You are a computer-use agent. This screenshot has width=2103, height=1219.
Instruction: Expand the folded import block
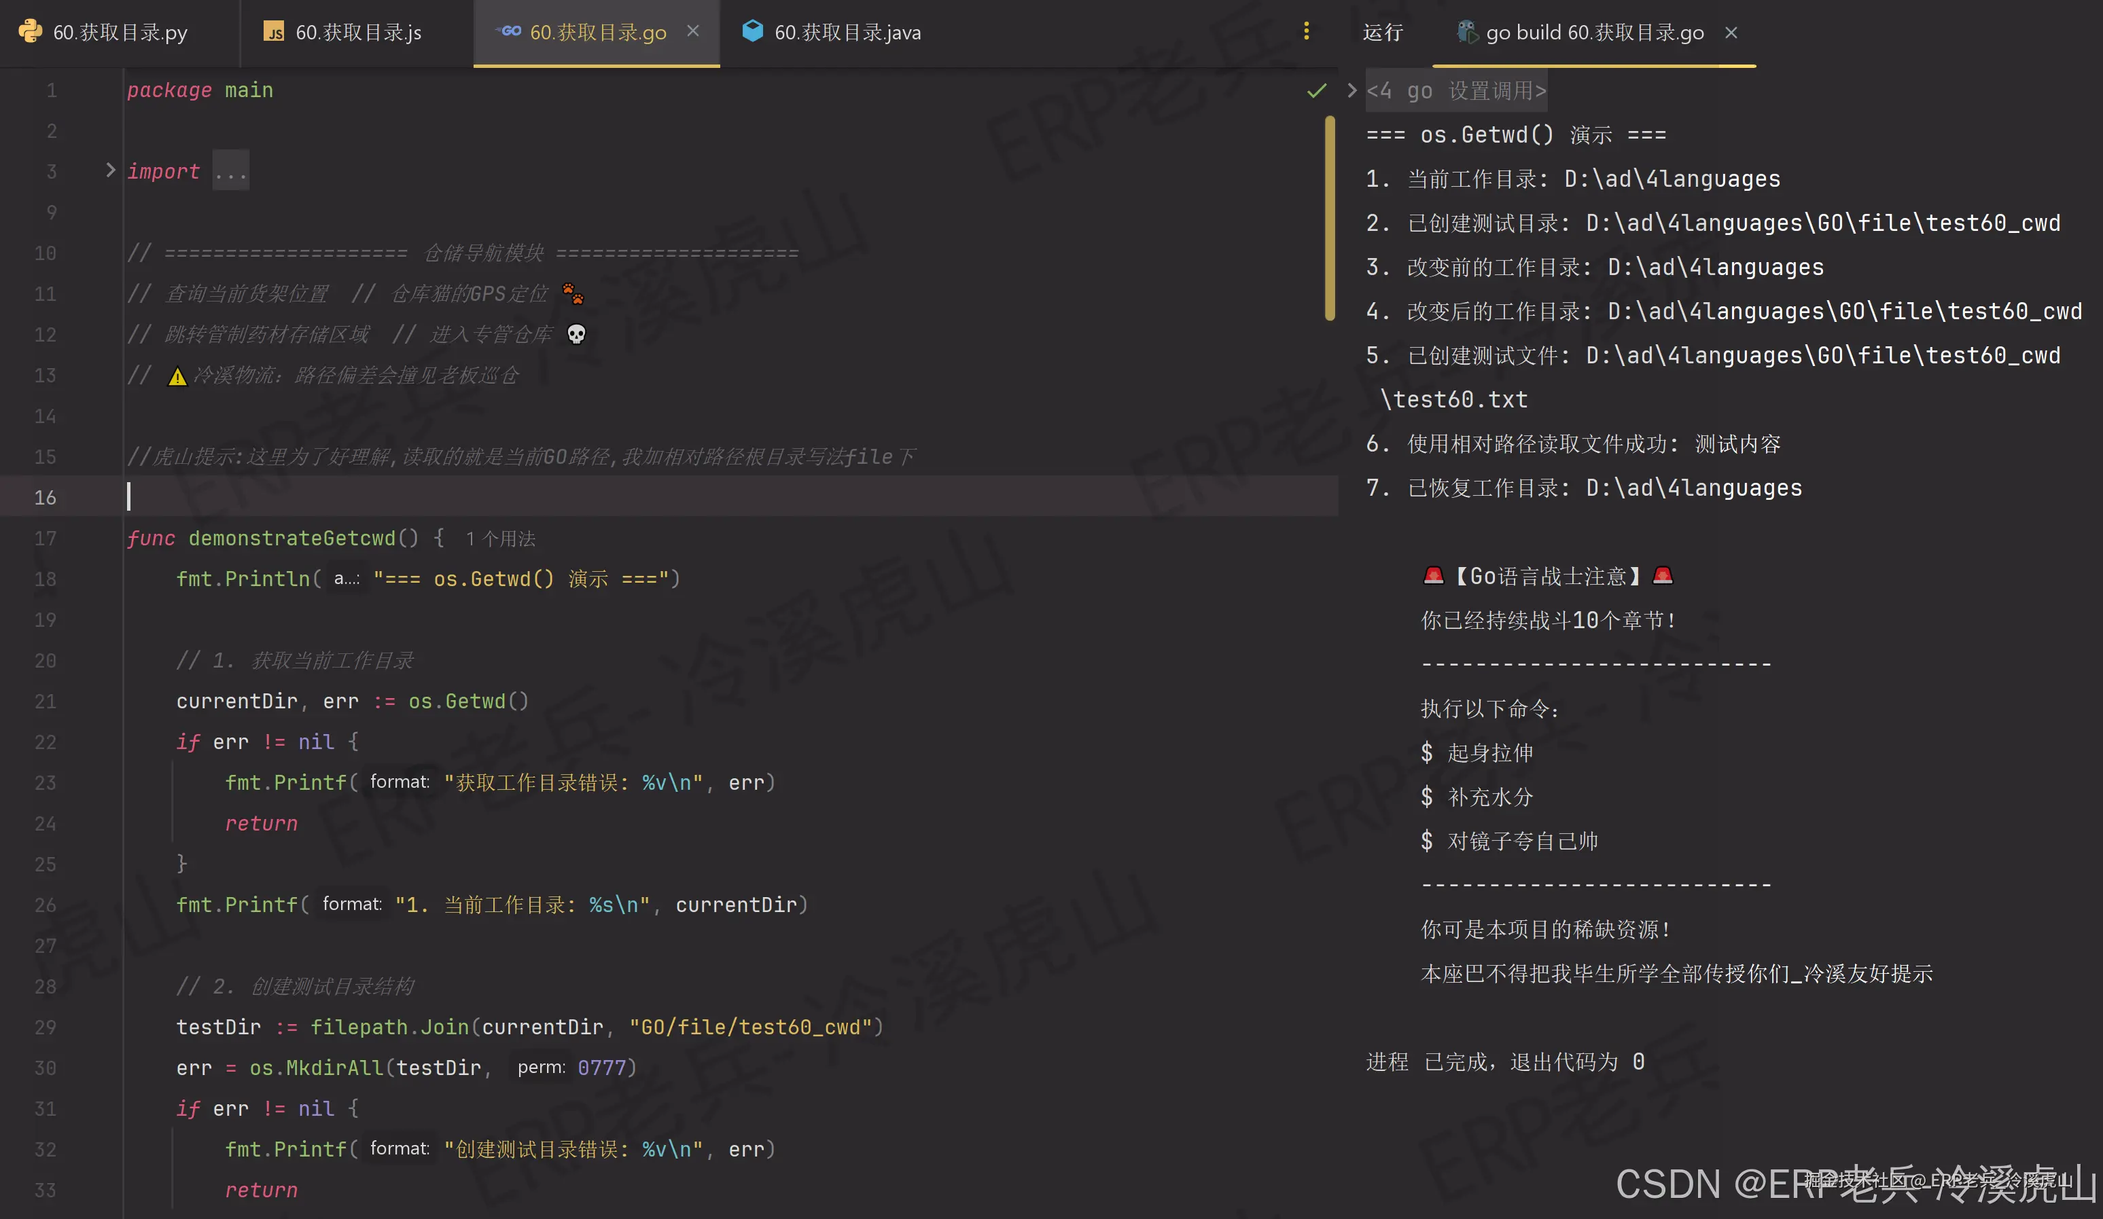(x=110, y=170)
